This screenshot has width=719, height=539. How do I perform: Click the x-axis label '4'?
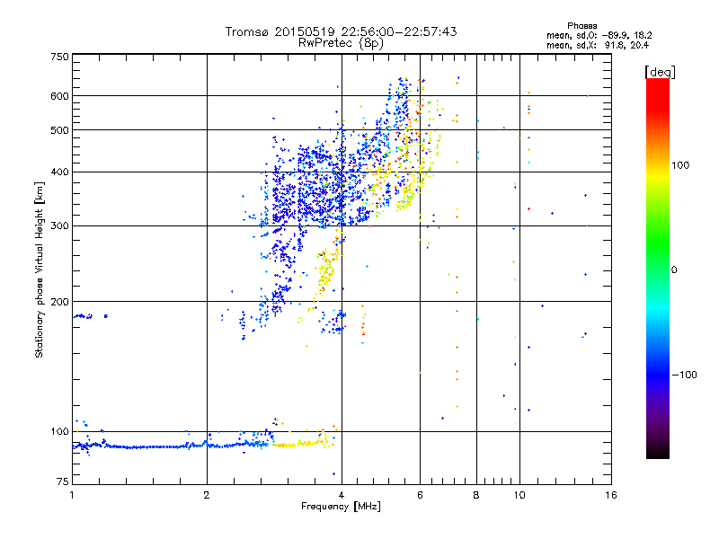point(342,495)
